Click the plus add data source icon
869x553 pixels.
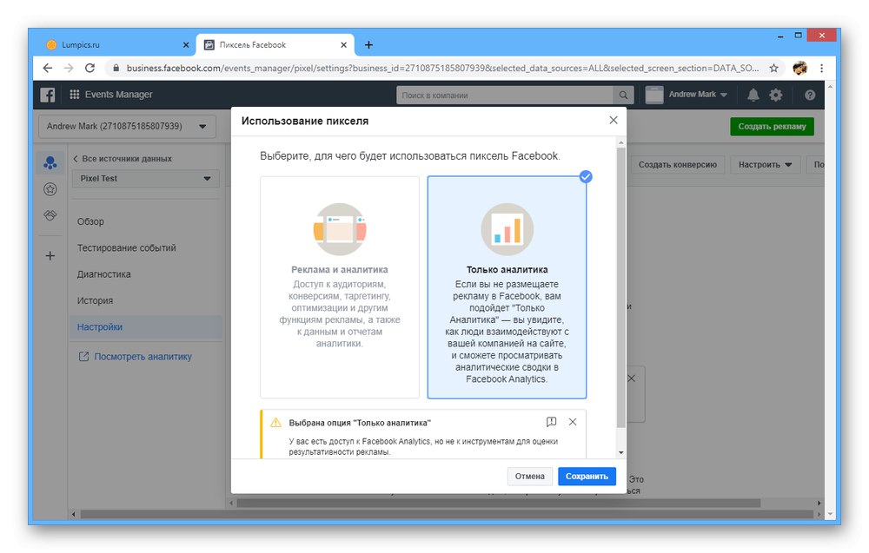tap(50, 256)
